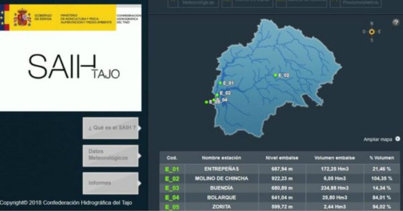Click the SAIH Tajo logo

(x=74, y=67)
